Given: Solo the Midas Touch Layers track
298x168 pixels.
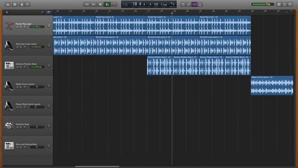Looking at the screenshot, I should coord(20,87).
